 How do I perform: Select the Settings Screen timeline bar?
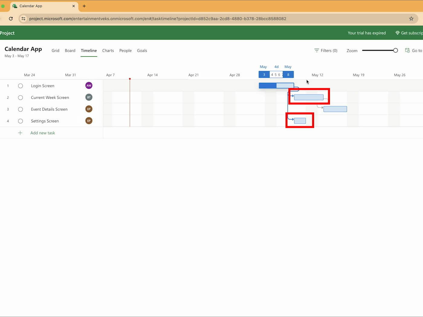point(300,121)
